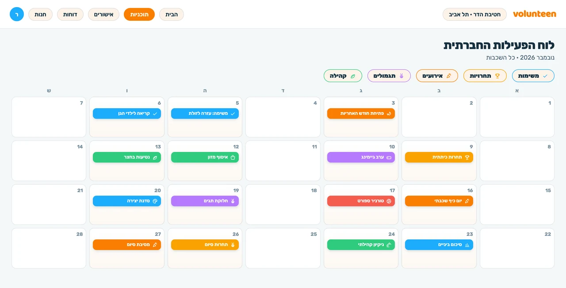
Task: Click the date number 18
Action: point(314,190)
